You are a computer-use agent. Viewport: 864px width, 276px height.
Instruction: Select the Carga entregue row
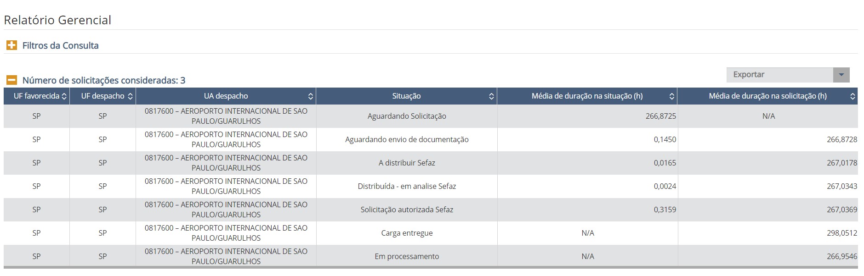(x=406, y=233)
